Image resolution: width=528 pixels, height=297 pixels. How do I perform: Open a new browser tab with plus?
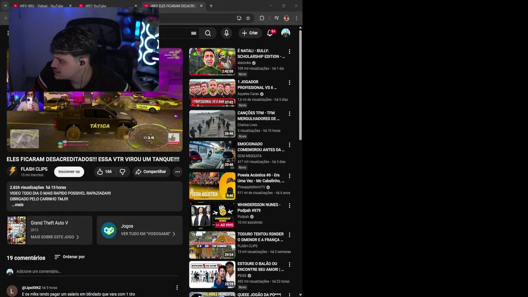point(211,6)
